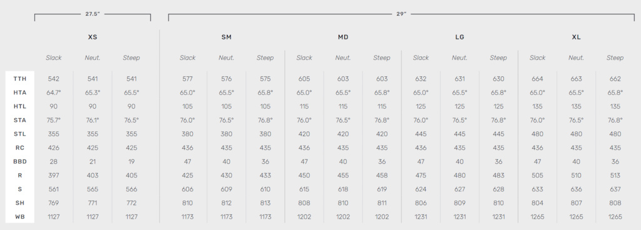Click Slack header under XS
641x230 pixels.
tap(54, 58)
